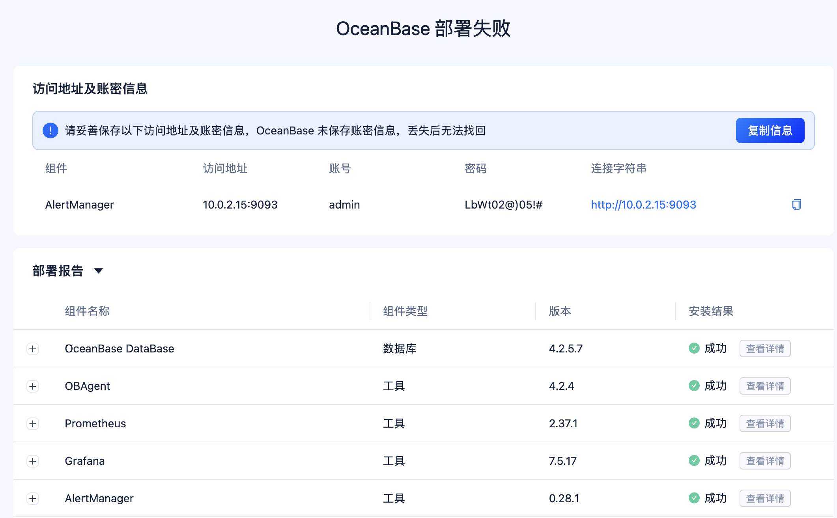Expand the OBAgent row details
Image resolution: width=837 pixels, height=518 pixels.
(33, 386)
